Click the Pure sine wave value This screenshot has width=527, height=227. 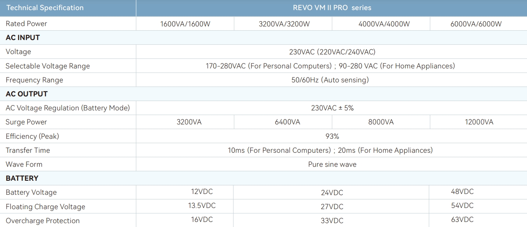pos(332,164)
